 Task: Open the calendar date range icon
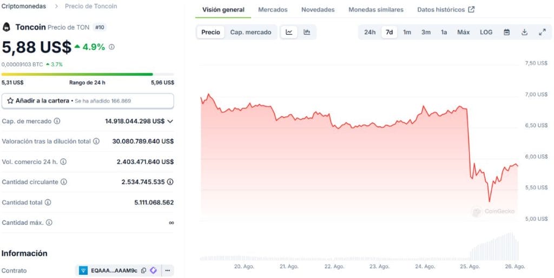tap(506, 32)
